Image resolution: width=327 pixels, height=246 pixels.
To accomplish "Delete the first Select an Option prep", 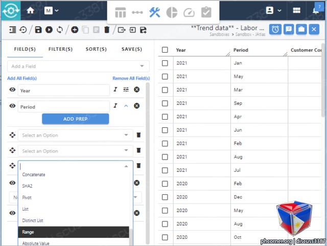I will [x=138, y=135].
